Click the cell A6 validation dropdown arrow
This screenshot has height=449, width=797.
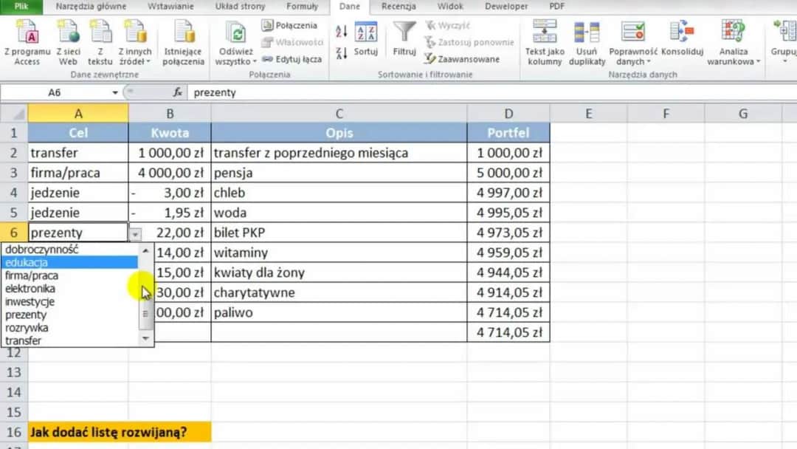pos(135,233)
